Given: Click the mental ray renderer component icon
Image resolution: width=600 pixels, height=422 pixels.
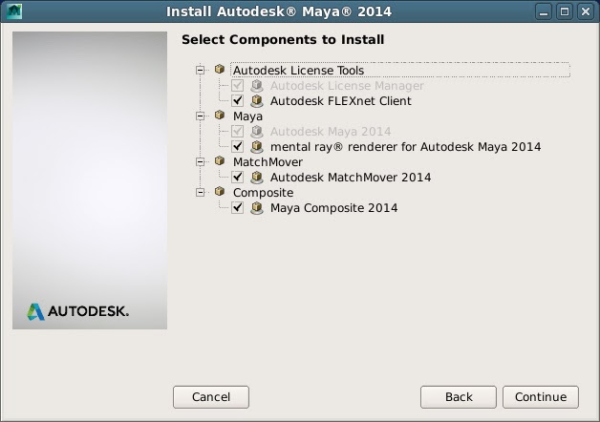Looking at the screenshot, I should point(257,147).
